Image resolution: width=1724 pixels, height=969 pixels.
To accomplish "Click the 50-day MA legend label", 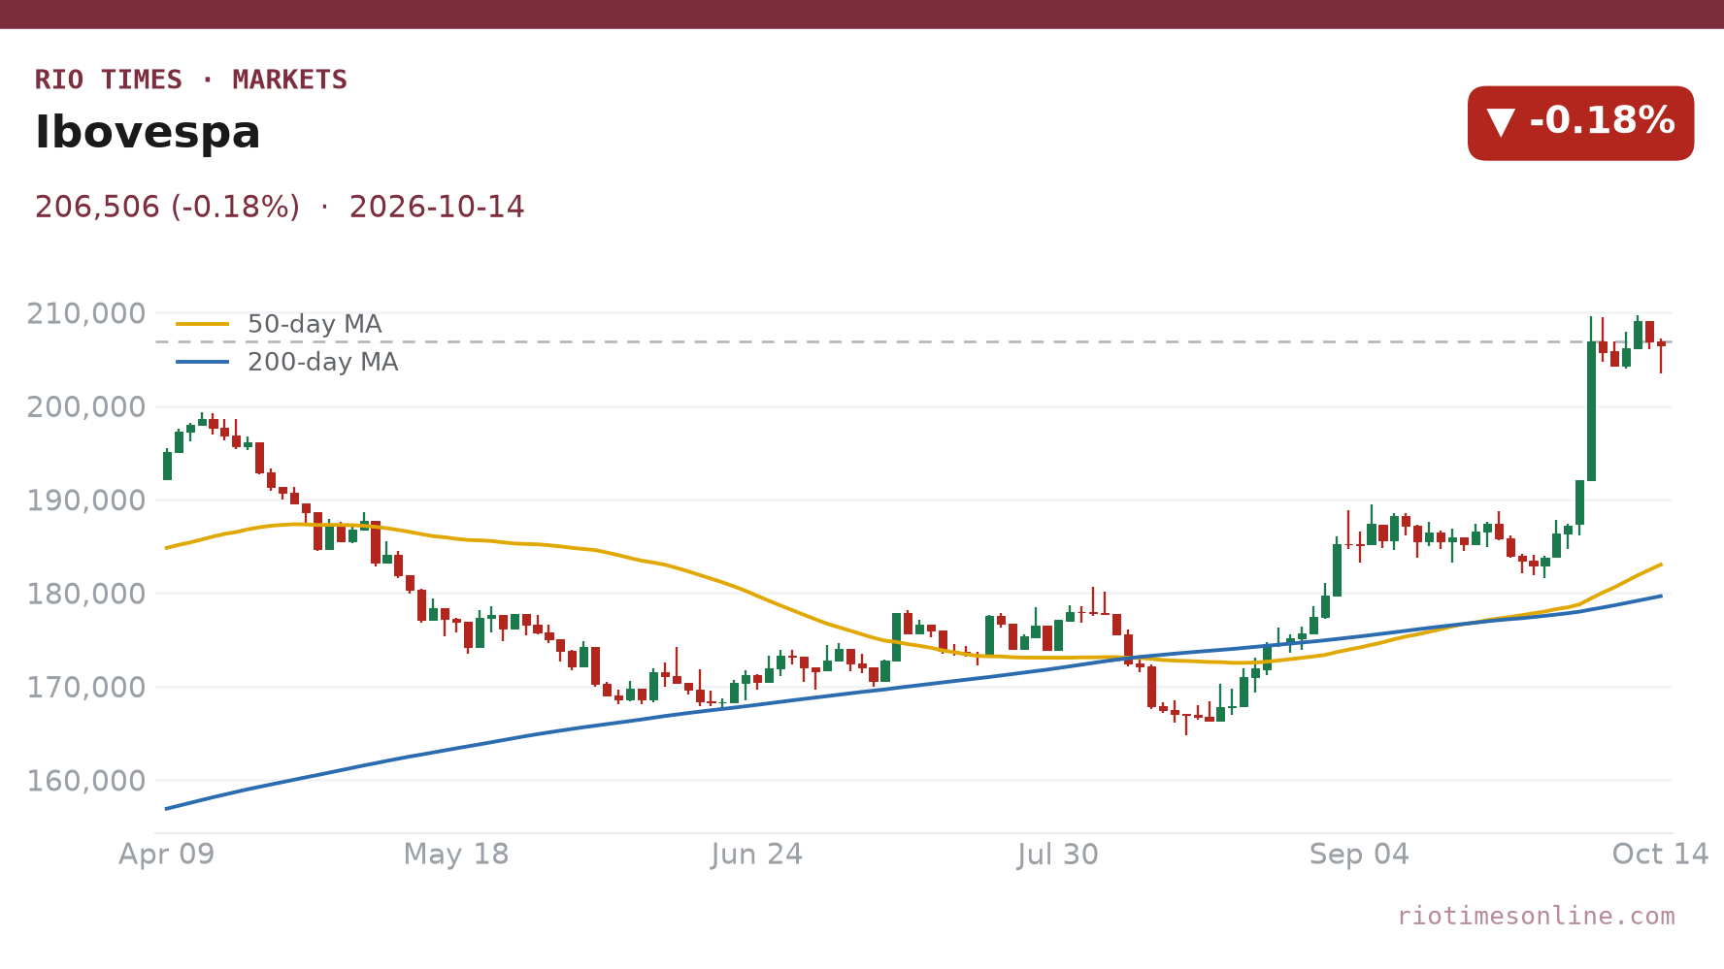I will point(315,324).
